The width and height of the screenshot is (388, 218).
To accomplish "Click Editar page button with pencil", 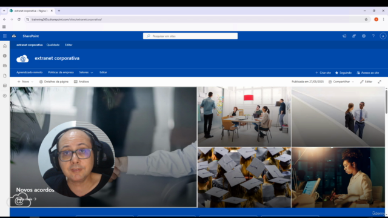I will pyautogui.click(x=366, y=82).
